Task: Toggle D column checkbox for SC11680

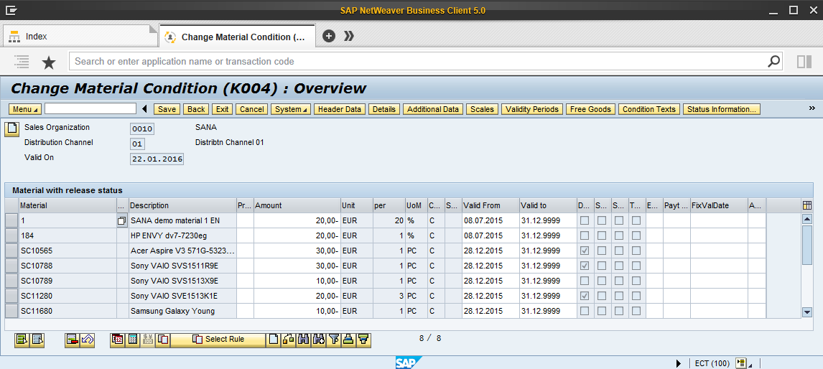Action: coord(584,311)
